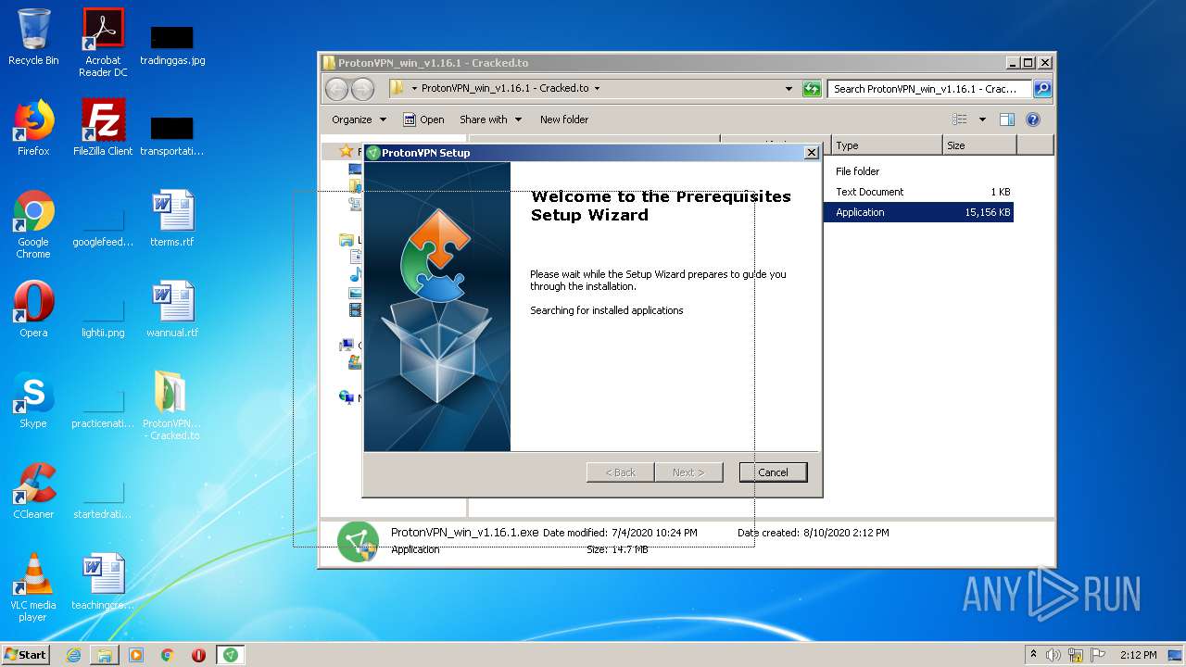The image size is (1186, 667).
Task: Expand address bar history dropdown
Action: pyautogui.click(x=789, y=89)
